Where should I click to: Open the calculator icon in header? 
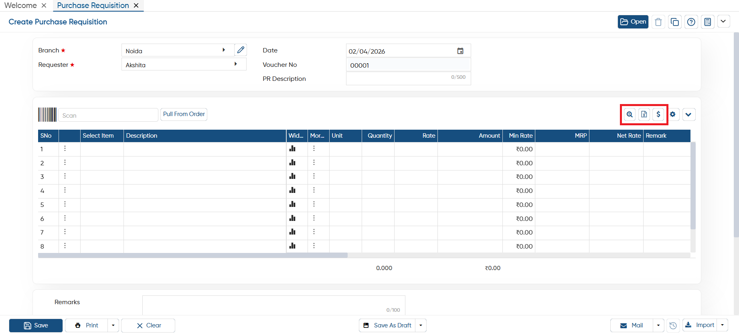point(708,22)
